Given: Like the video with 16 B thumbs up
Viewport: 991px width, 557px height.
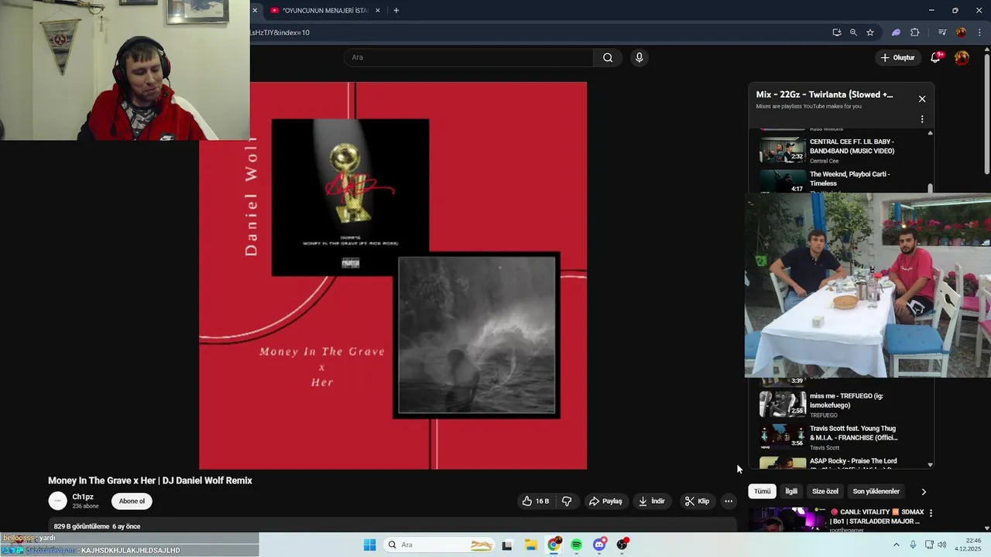Looking at the screenshot, I should coord(536,501).
